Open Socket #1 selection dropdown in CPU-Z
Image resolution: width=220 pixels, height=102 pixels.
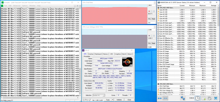[104, 95]
